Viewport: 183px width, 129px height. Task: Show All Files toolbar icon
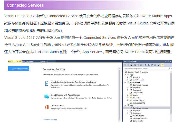155,65
